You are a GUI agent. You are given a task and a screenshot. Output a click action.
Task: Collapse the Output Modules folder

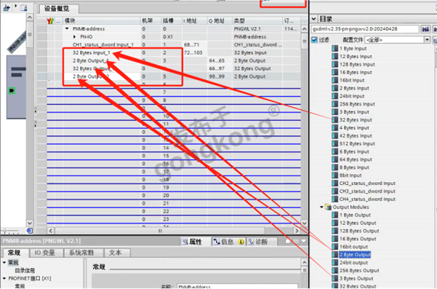[322, 207]
